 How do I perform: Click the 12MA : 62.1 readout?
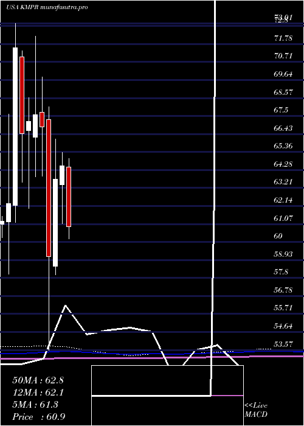pyautogui.click(x=38, y=393)
